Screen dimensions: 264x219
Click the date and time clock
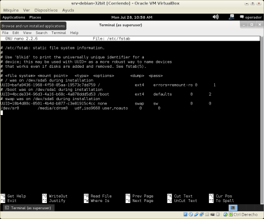(132, 17)
